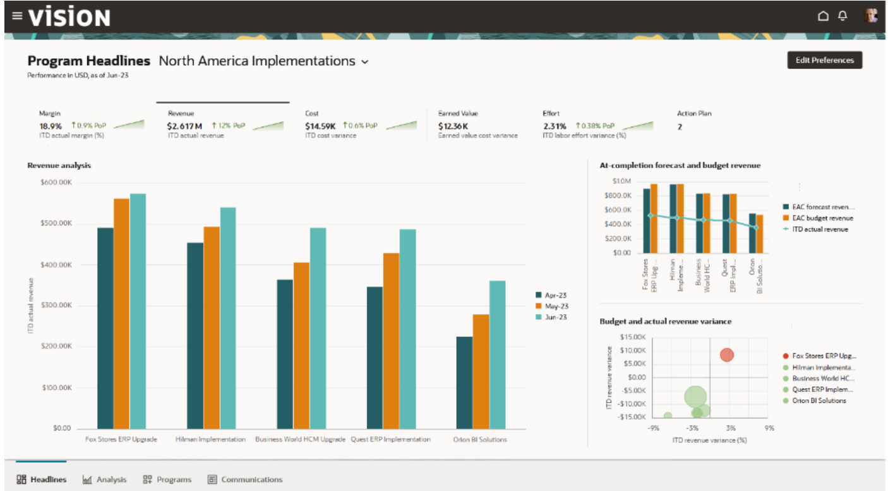Toggle Hilman Implementa legend entry
The image size is (888, 491).
[819, 367]
